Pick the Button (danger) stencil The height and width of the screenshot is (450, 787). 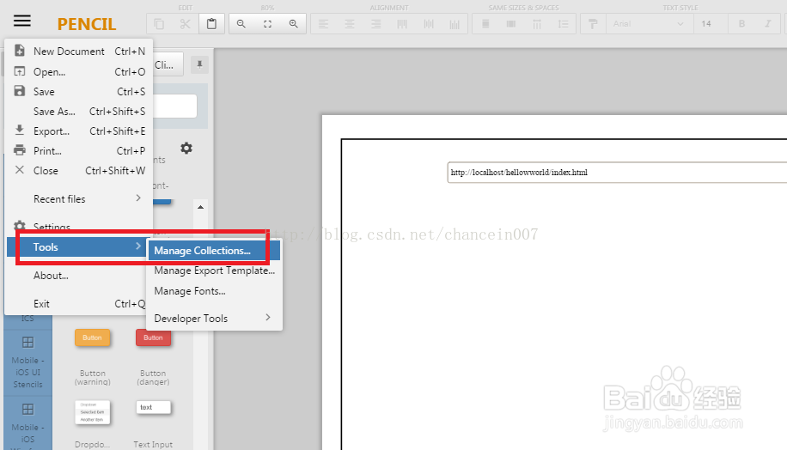pos(153,337)
